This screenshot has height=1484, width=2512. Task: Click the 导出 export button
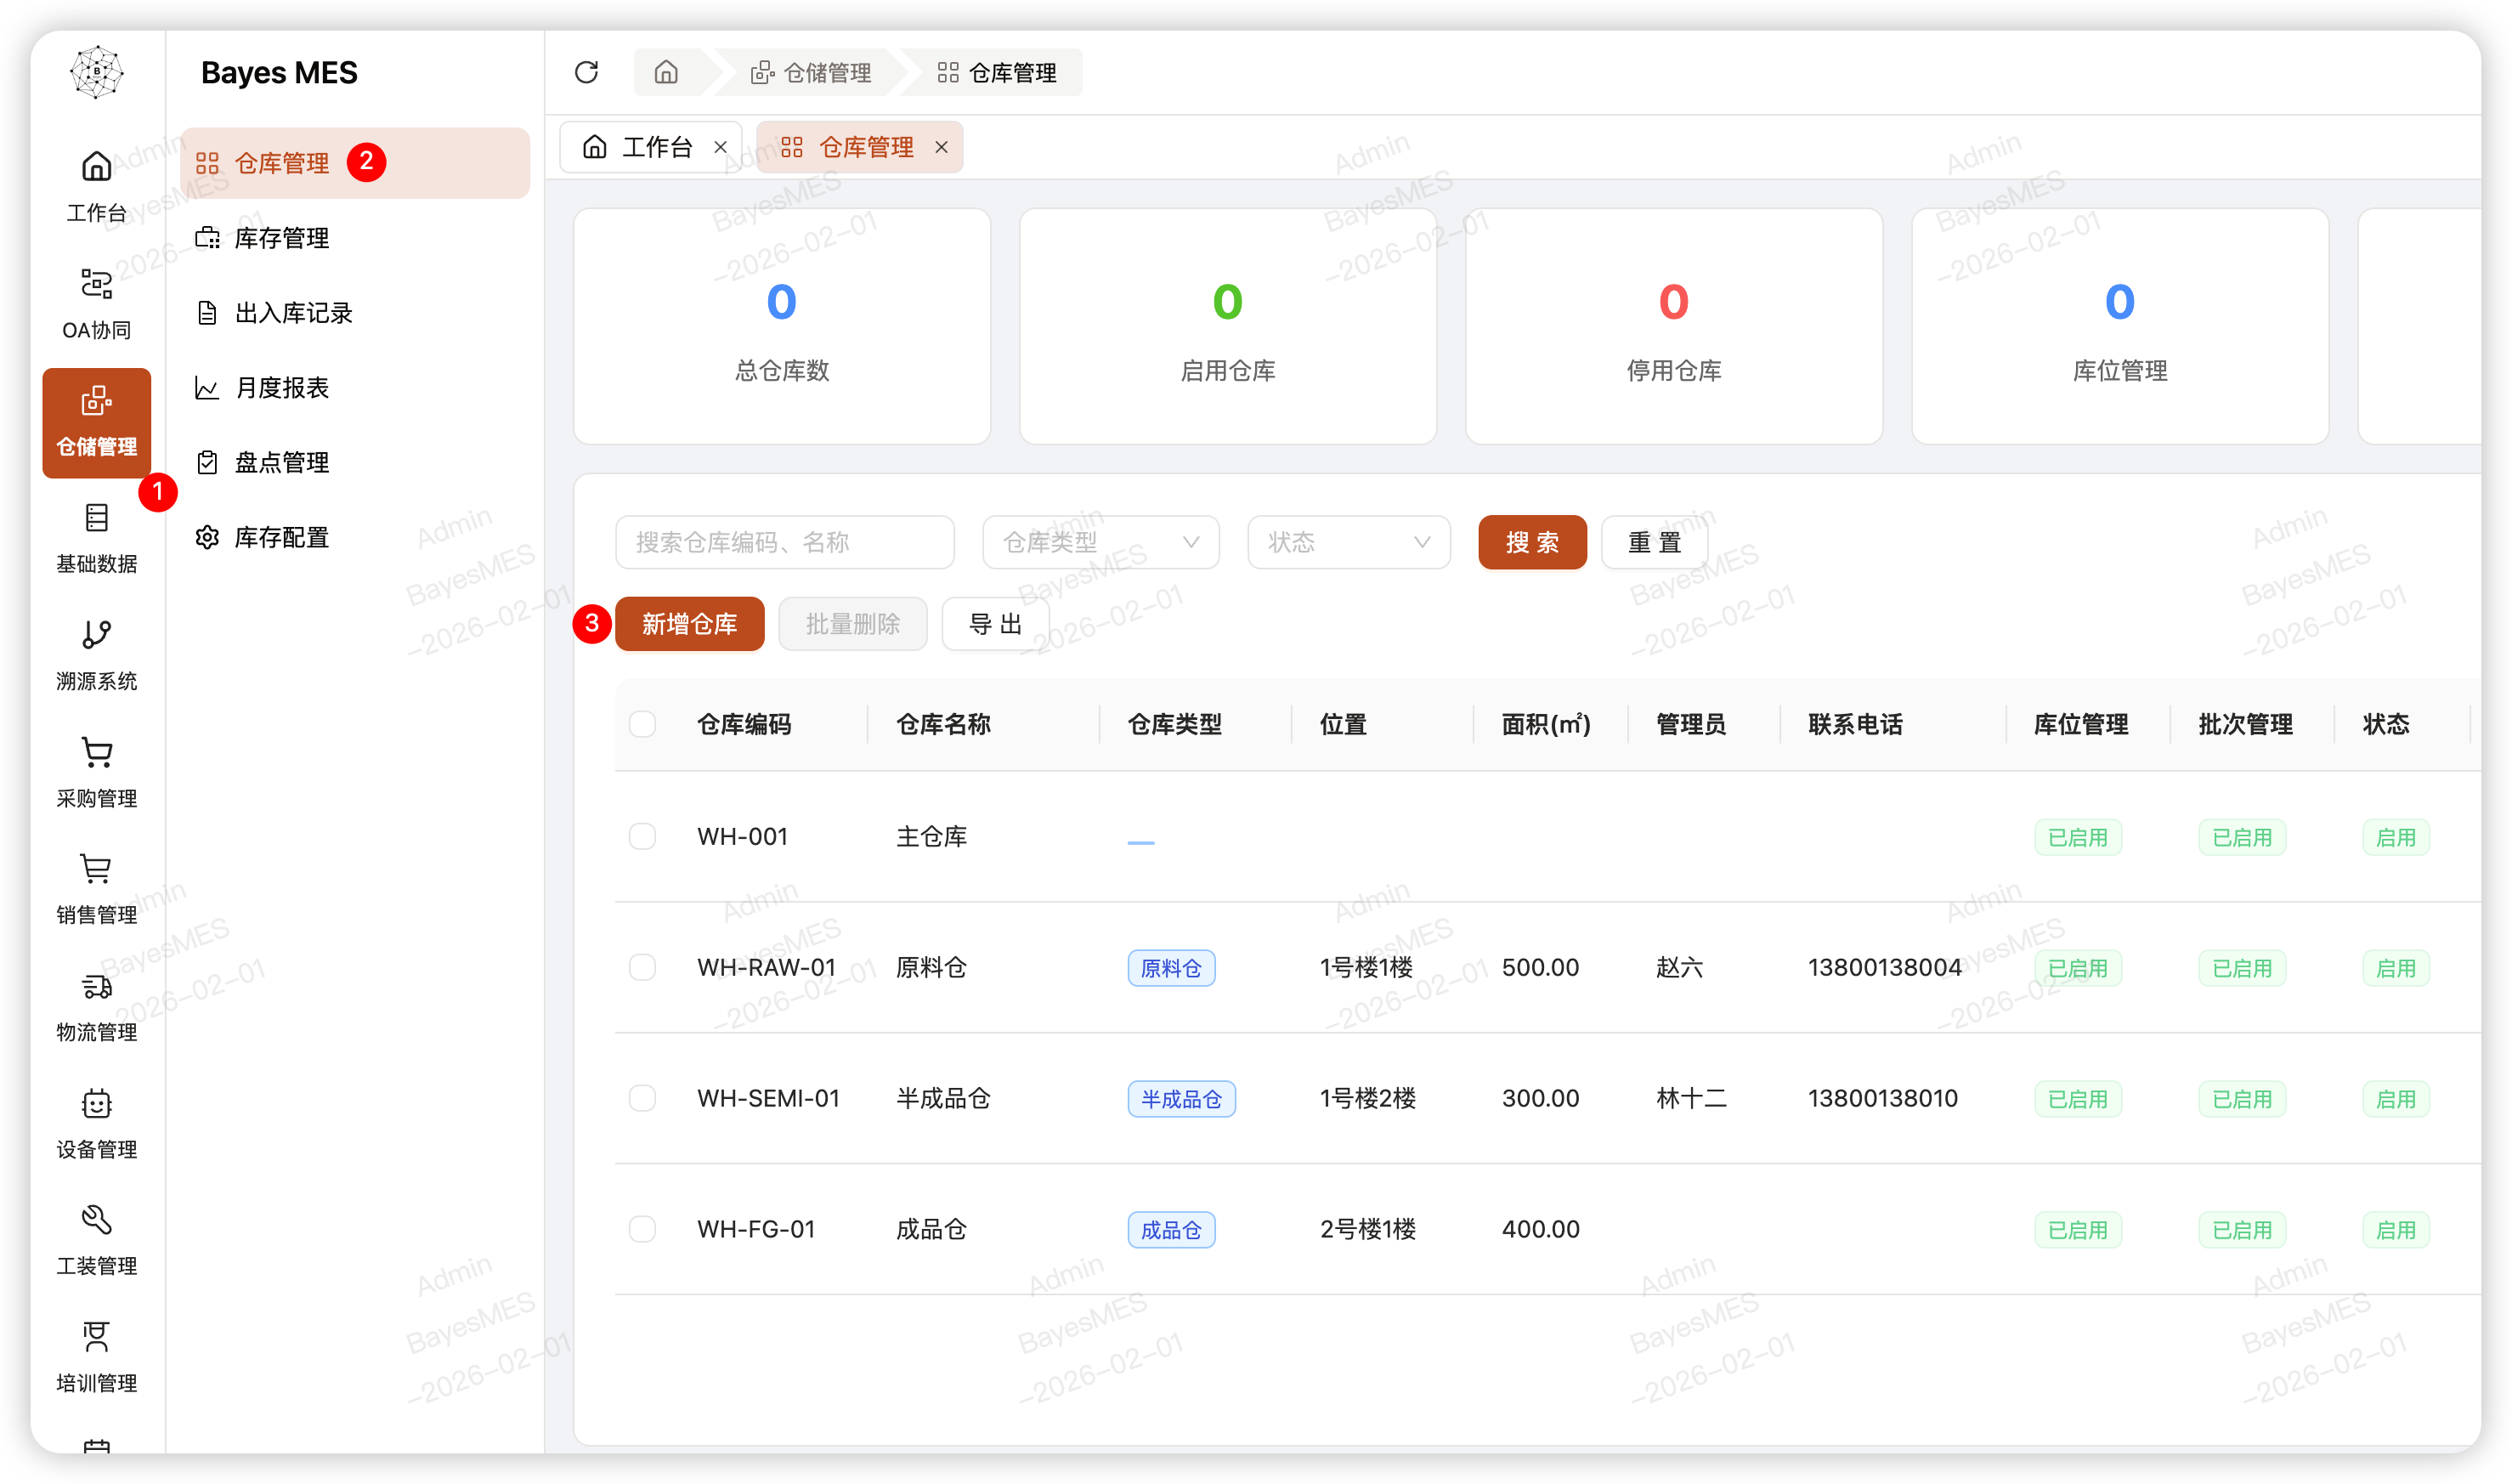994,623
